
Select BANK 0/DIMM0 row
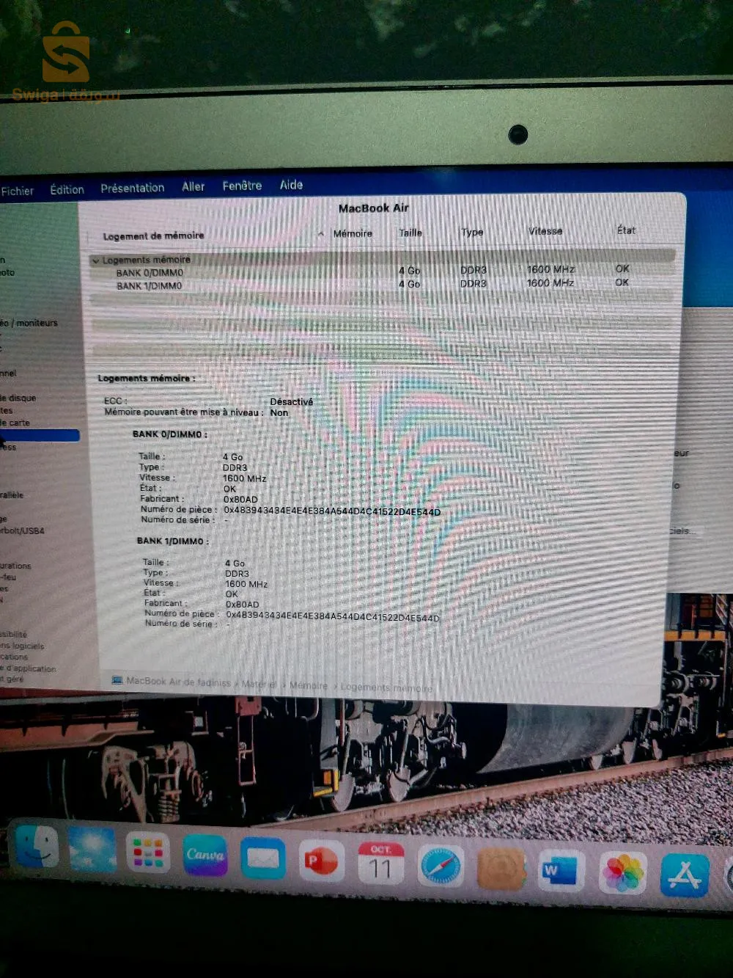coord(150,273)
